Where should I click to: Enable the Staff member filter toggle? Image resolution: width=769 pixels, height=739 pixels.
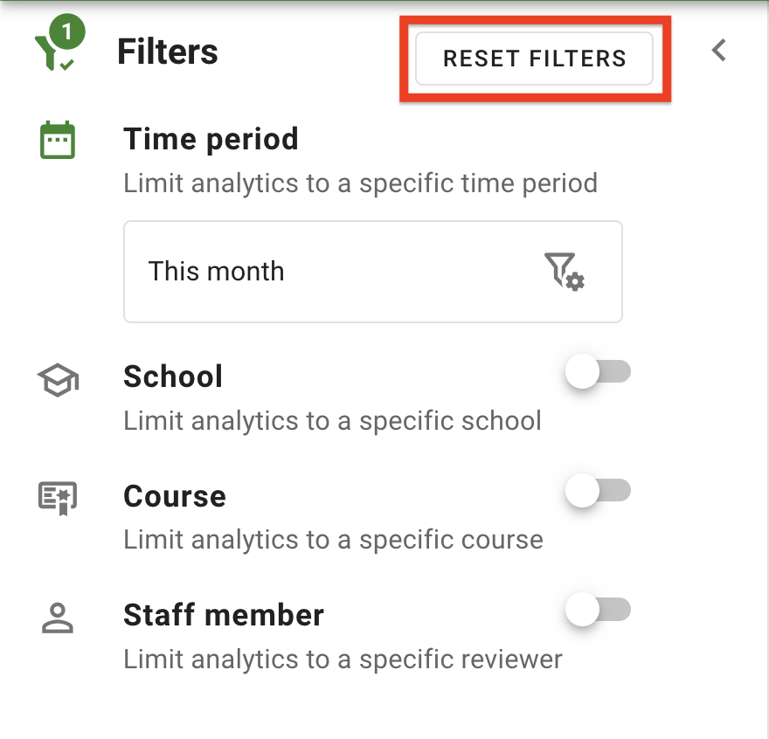[x=598, y=610]
